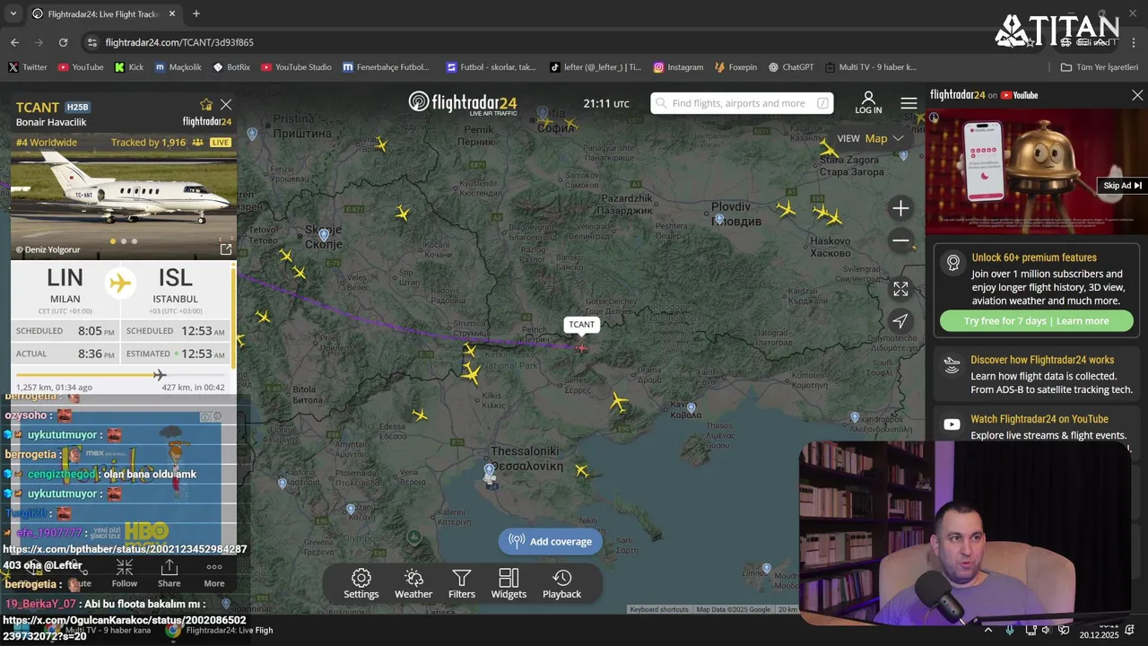The height and width of the screenshot is (646, 1148).
Task: Click the H25B aircraft type badge
Action: click(77, 108)
